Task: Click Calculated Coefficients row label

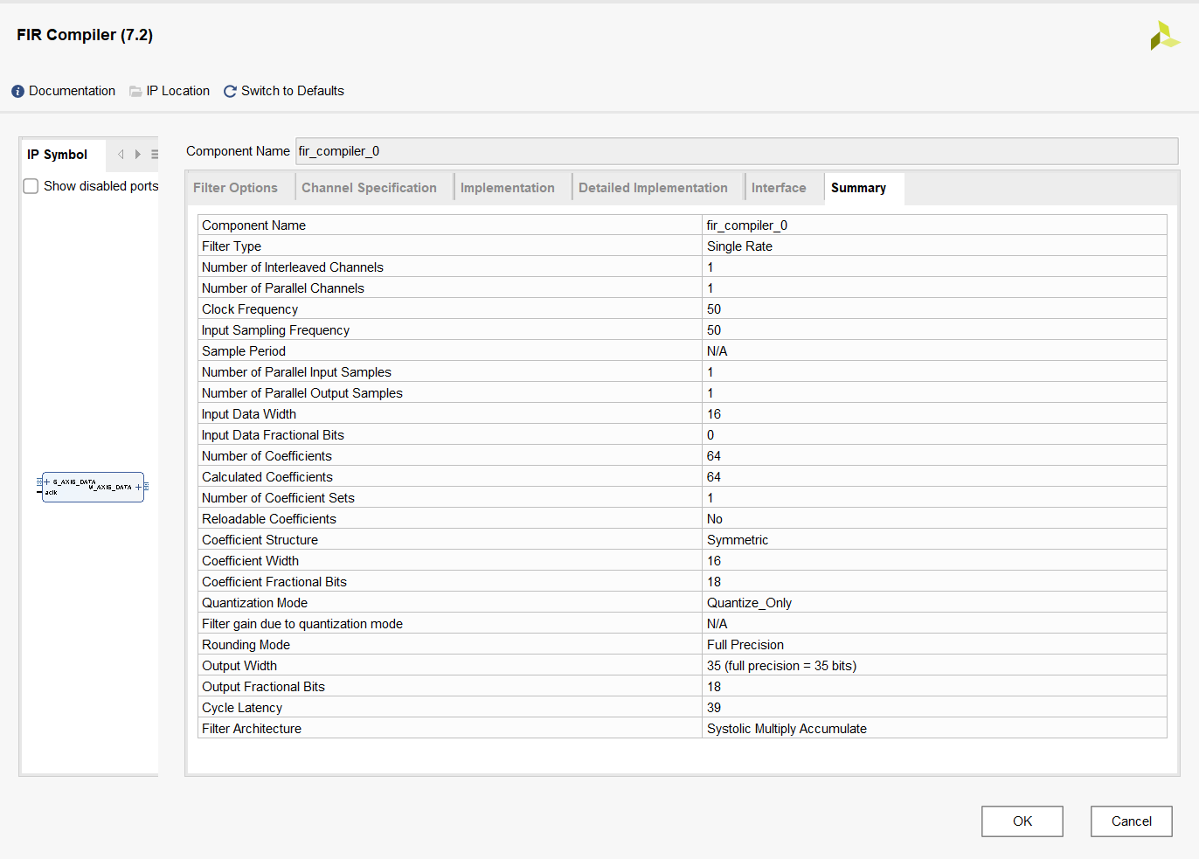Action: click(267, 477)
